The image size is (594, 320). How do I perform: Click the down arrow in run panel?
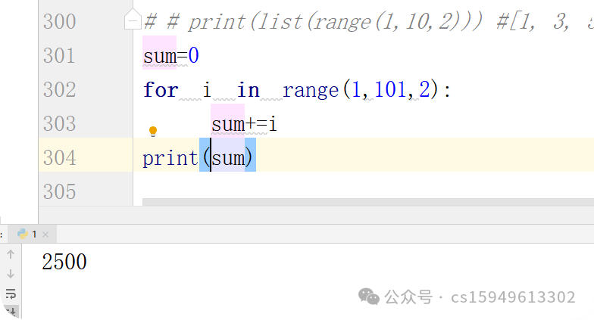(11, 274)
